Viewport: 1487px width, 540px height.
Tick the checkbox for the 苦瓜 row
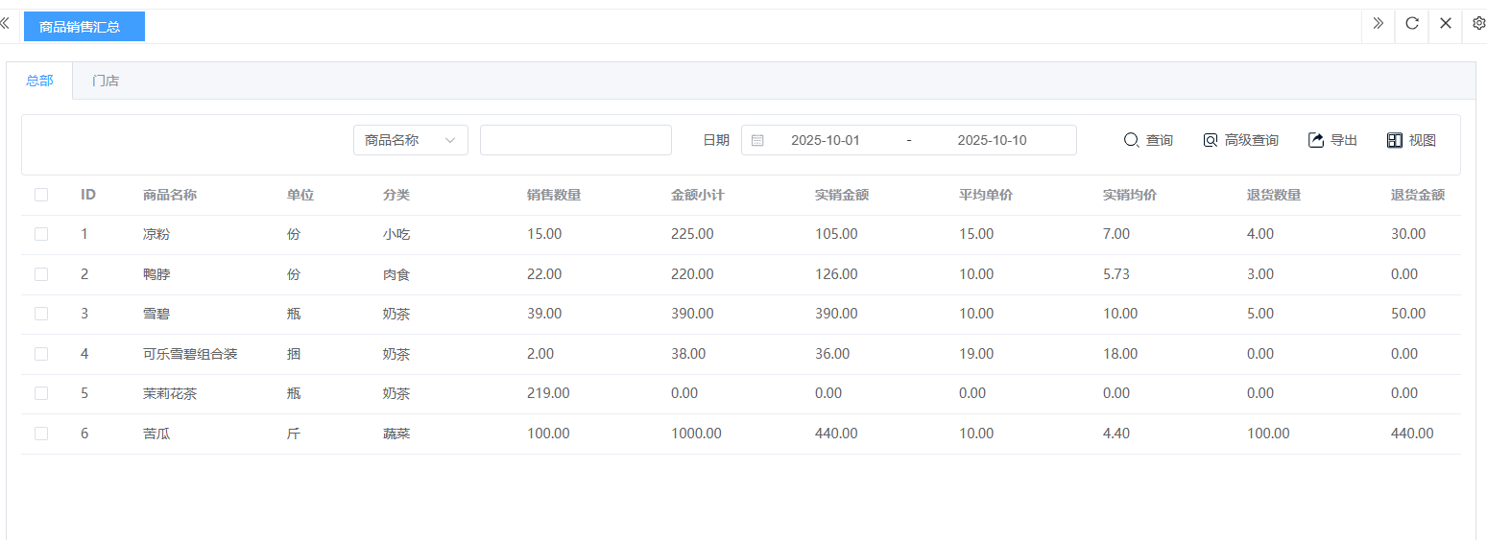click(41, 434)
